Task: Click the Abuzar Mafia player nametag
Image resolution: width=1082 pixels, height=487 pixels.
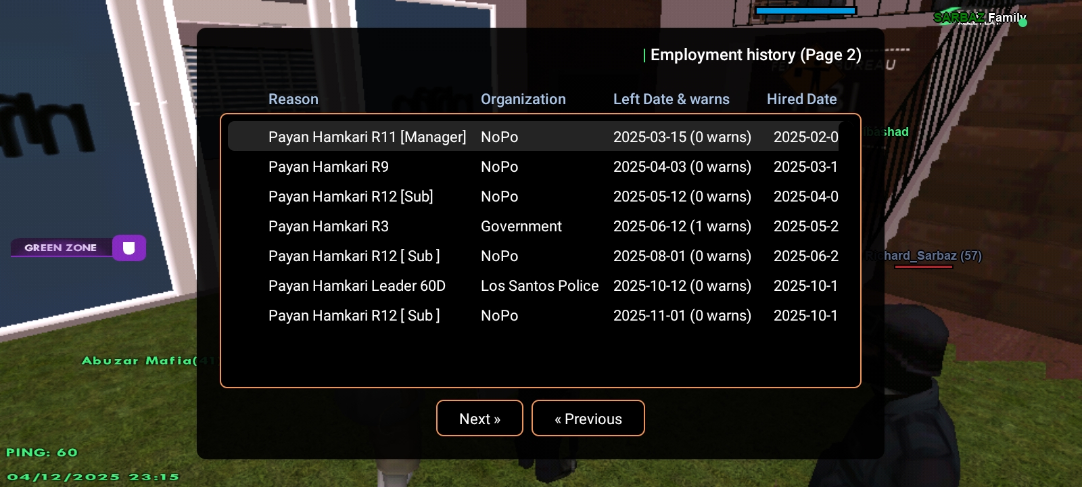Action: (139, 361)
